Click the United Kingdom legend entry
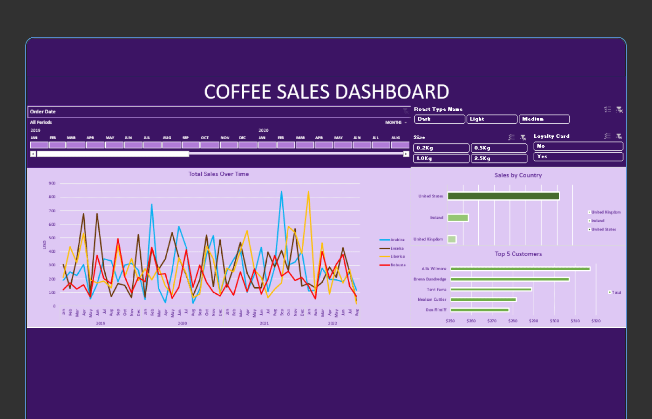Viewport: 652px width, 419px height. pos(604,212)
